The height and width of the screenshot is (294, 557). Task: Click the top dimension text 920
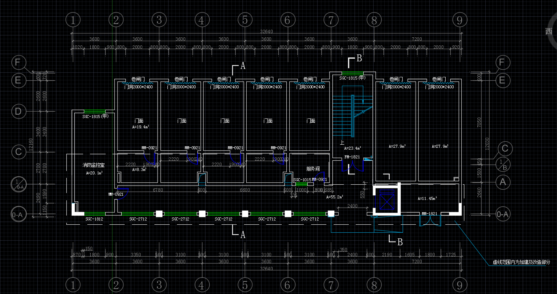[x=456, y=47]
